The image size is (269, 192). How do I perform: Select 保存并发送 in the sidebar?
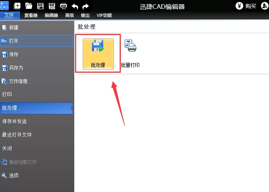pos(37,122)
